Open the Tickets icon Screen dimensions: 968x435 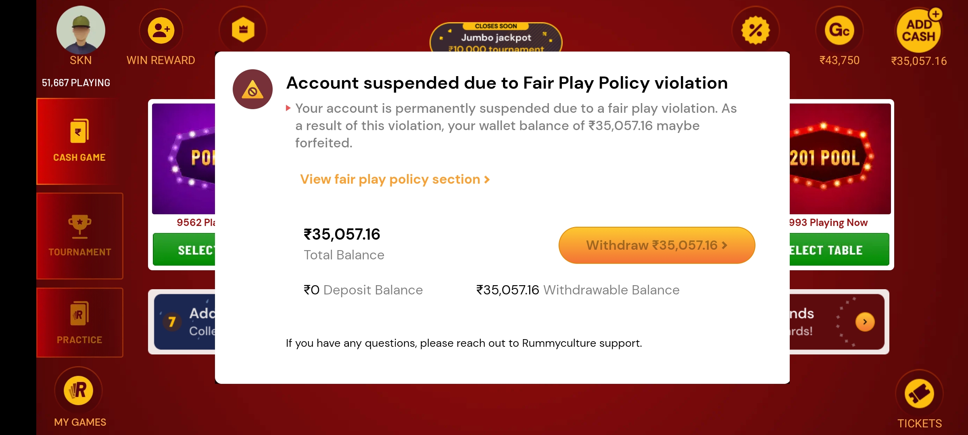click(x=919, y=394)
